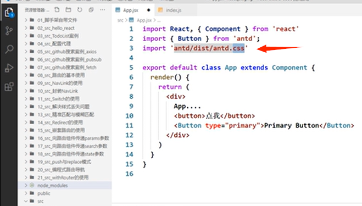The width and height of the screenshot is (362, 206).
Task: Open the Explorer view in activity bar
Action: (9, 12)
